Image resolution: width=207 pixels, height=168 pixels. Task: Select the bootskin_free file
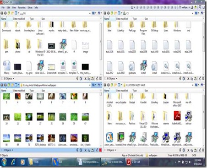click(x=121, y=139)
